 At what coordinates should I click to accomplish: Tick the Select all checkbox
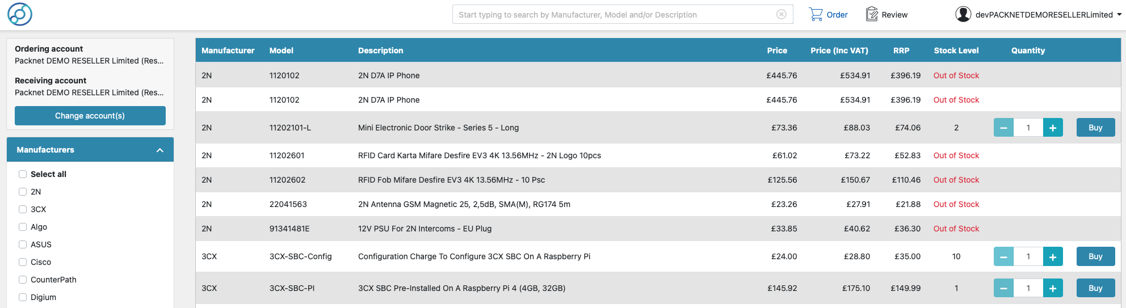point(23,174)
